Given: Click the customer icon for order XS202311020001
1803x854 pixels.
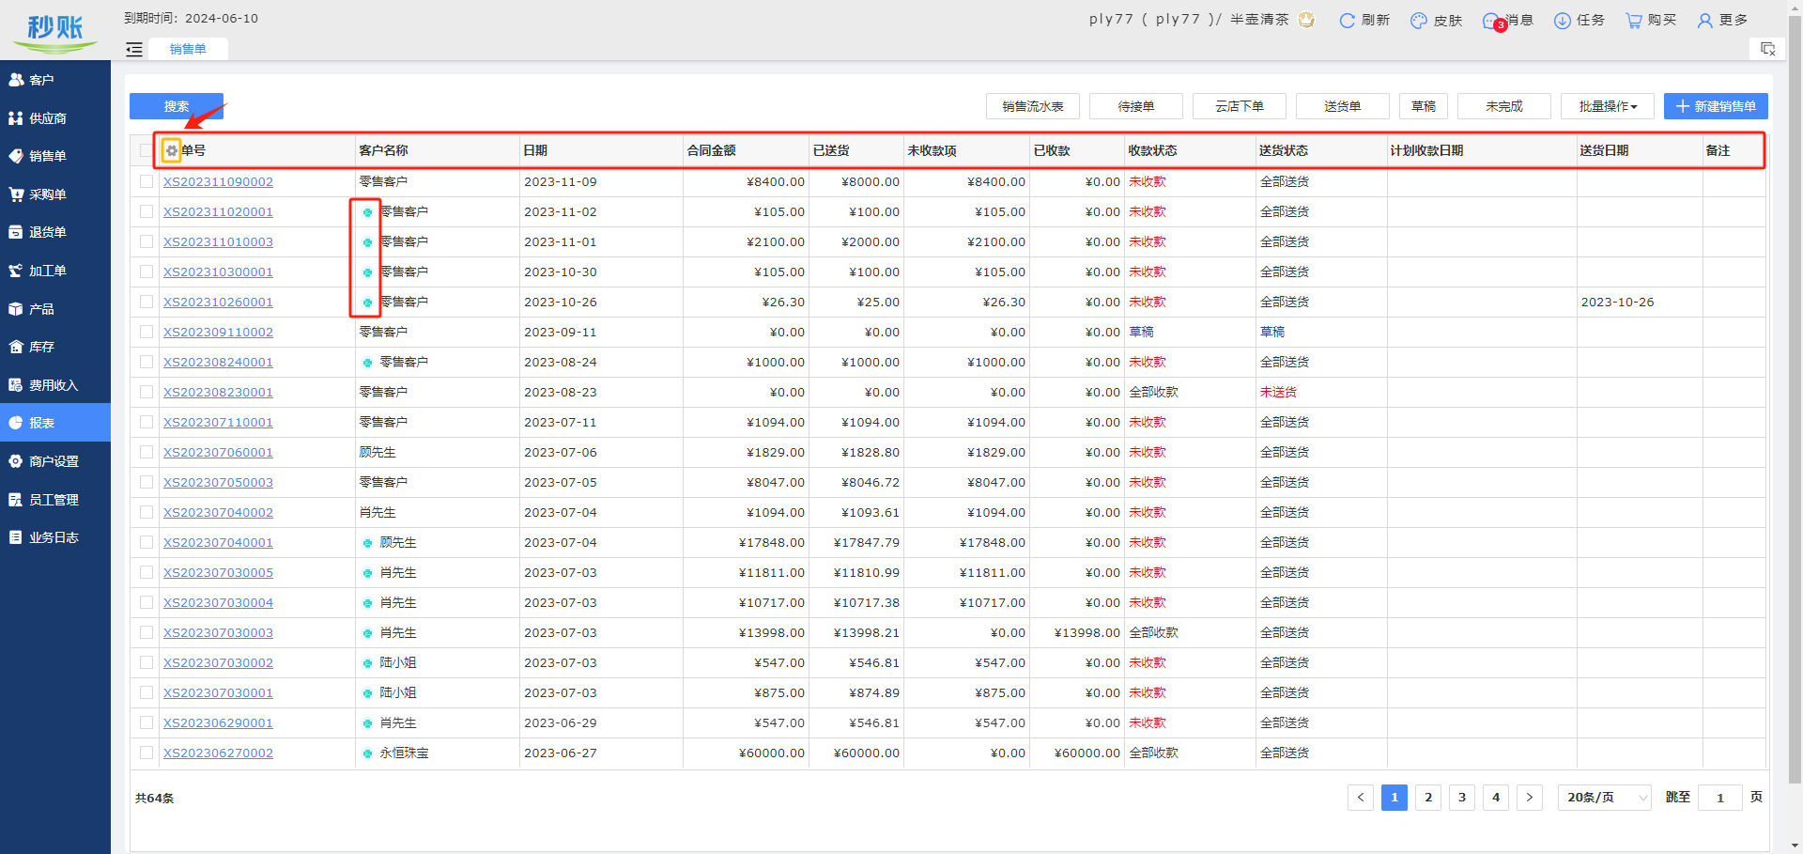Looking at the screenshot, I should [x=367, y=212].
